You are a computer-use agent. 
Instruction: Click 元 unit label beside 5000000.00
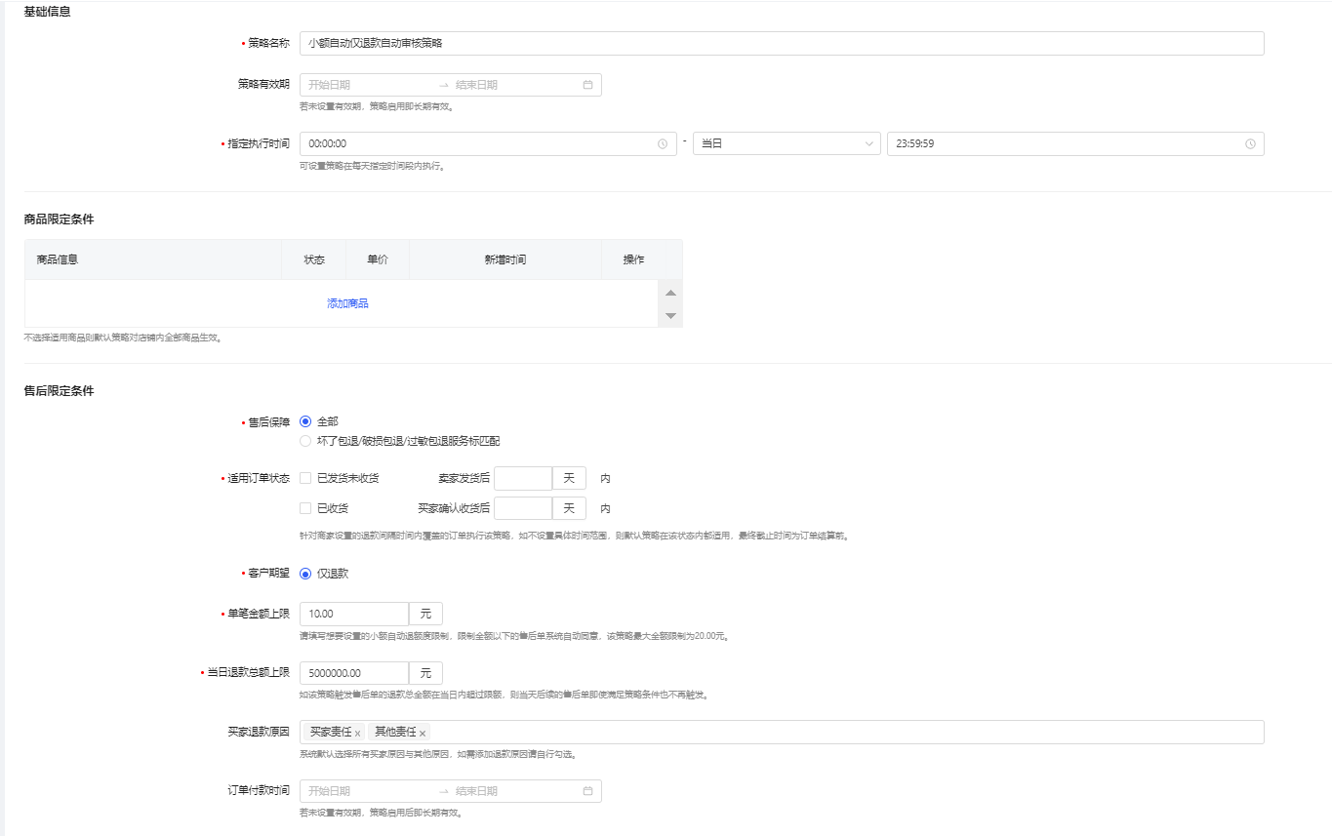425,673
